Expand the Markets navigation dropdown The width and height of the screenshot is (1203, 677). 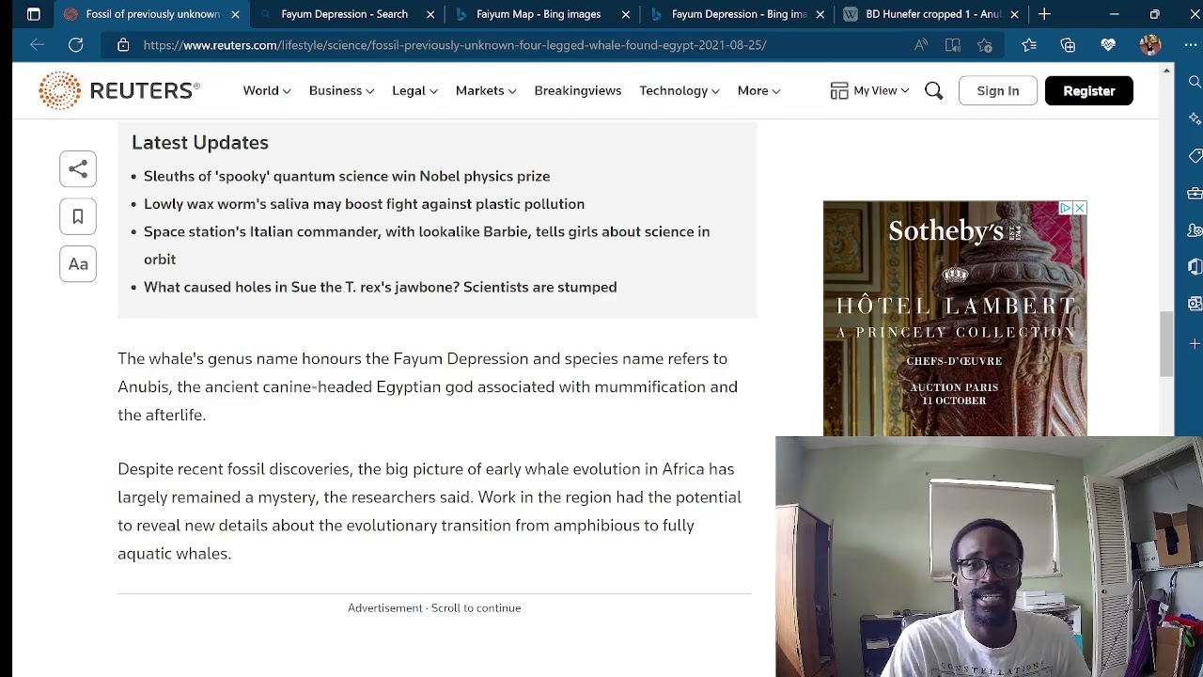[485, 90]
